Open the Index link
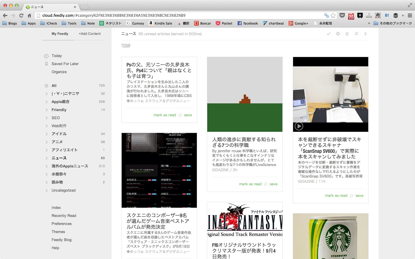415x259 pixels. coord(56,208)
